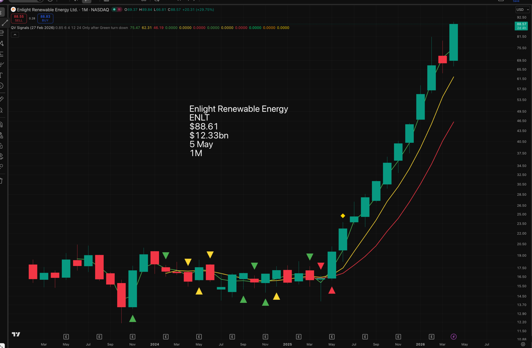Toggle magnet mode on the toolbar
The width and height of the screenshot is (532, 348).
click(x=2, y=125)
